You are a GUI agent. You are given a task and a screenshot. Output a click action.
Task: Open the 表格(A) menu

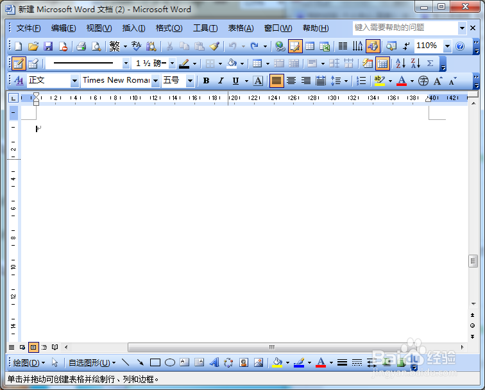[241, 28]
